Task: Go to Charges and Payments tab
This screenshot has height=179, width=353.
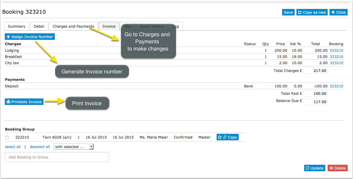Action: point(73,26)
